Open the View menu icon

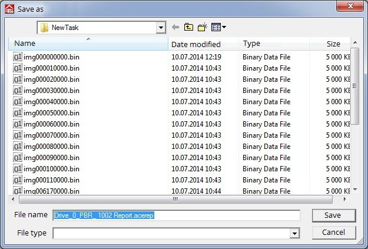(x=216, y=27)
